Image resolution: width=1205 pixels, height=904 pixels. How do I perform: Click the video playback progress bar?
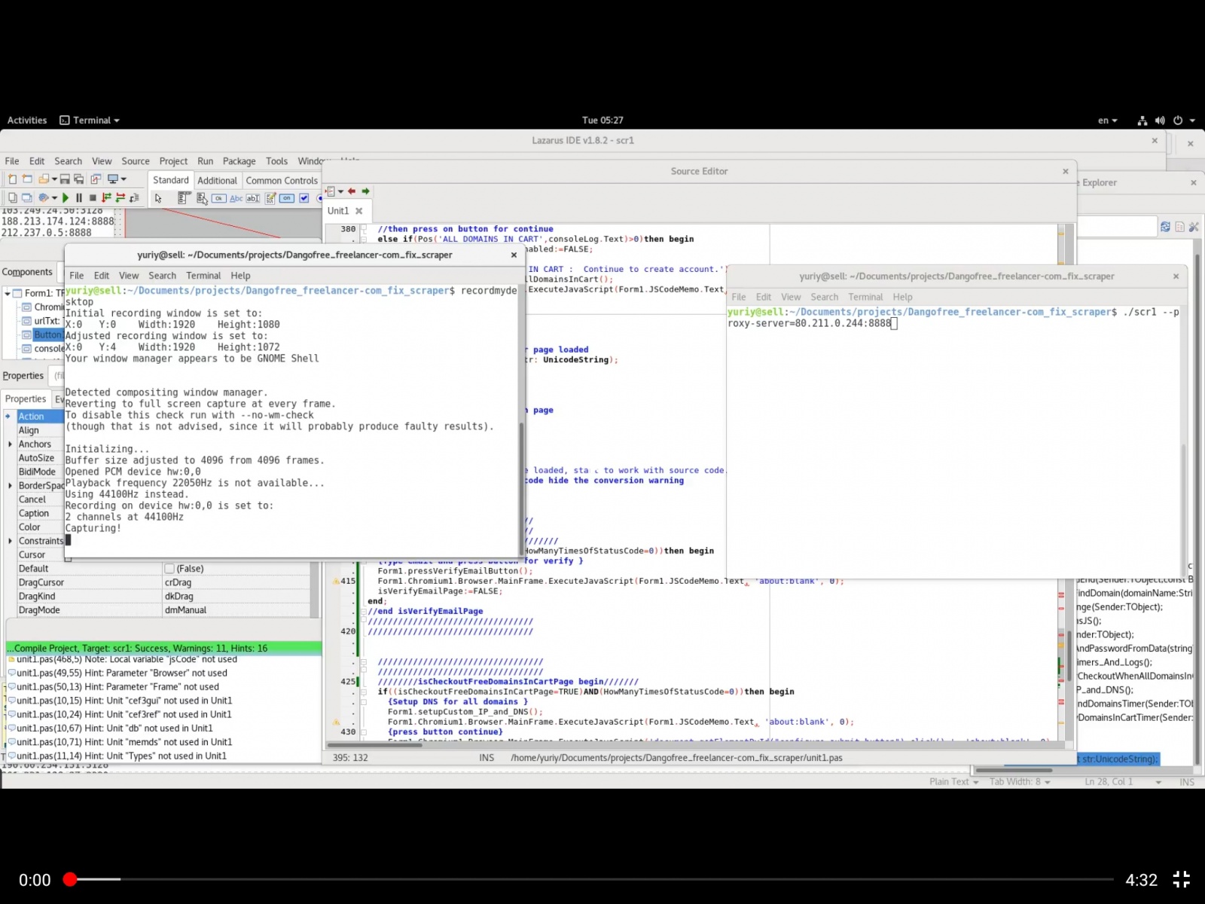(591, 879)
